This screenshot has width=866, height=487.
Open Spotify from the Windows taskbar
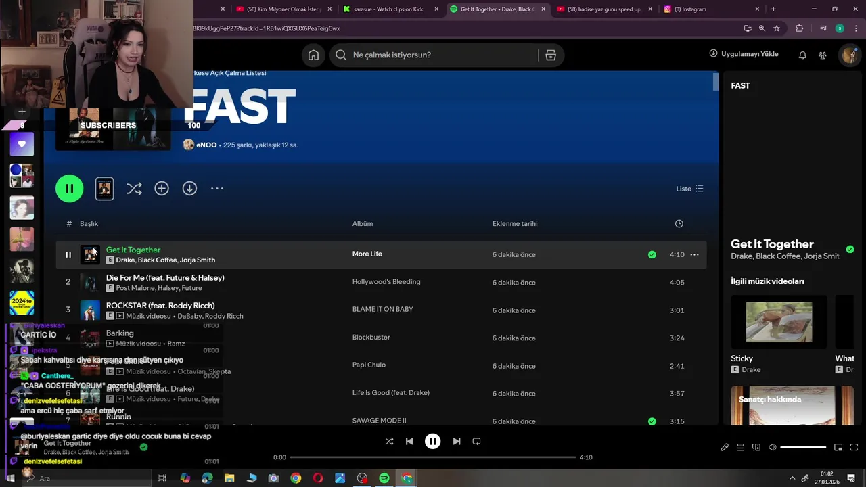pos(384,478)
